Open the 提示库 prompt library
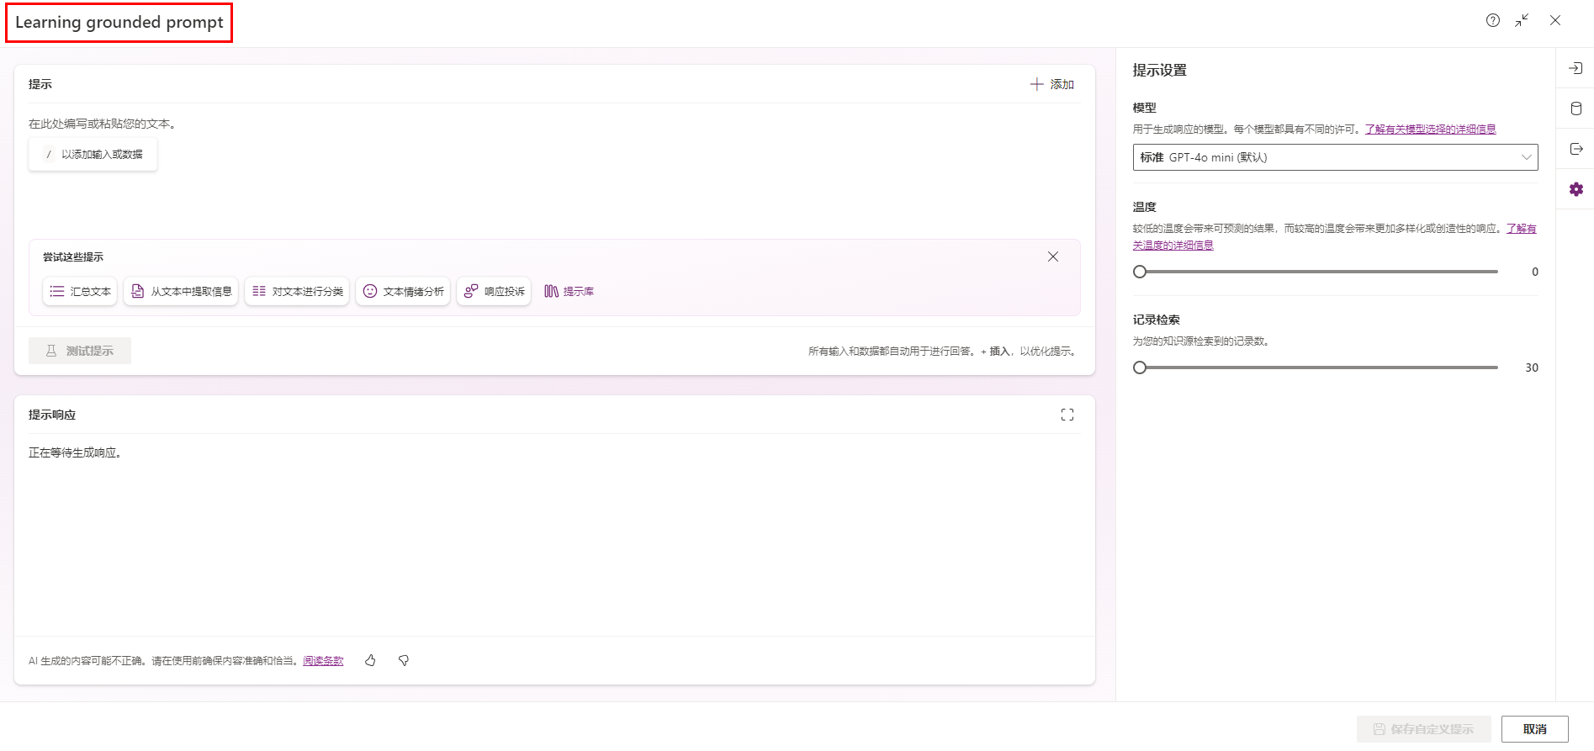1594x751 pixels. [569, 291]
